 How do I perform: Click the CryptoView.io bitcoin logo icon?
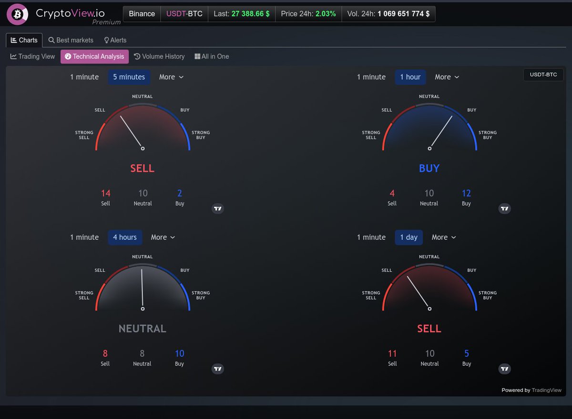click(x=18, y=14)
